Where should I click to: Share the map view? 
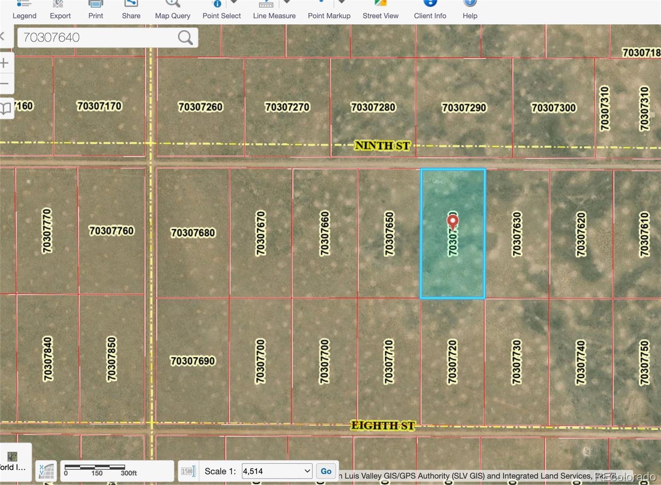pyautogui.click(x=131, y=10)
